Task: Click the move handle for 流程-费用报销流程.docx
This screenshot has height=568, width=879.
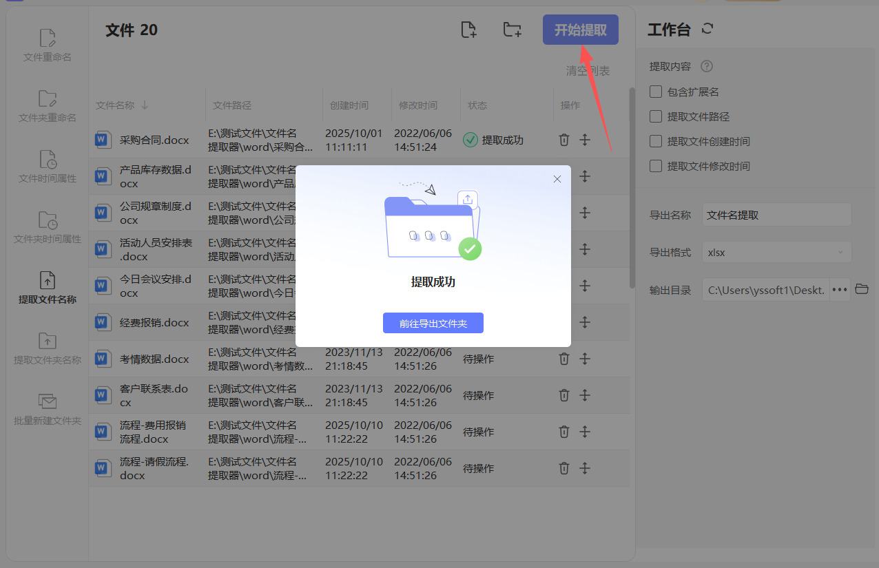Action: (x=585, y=432)
